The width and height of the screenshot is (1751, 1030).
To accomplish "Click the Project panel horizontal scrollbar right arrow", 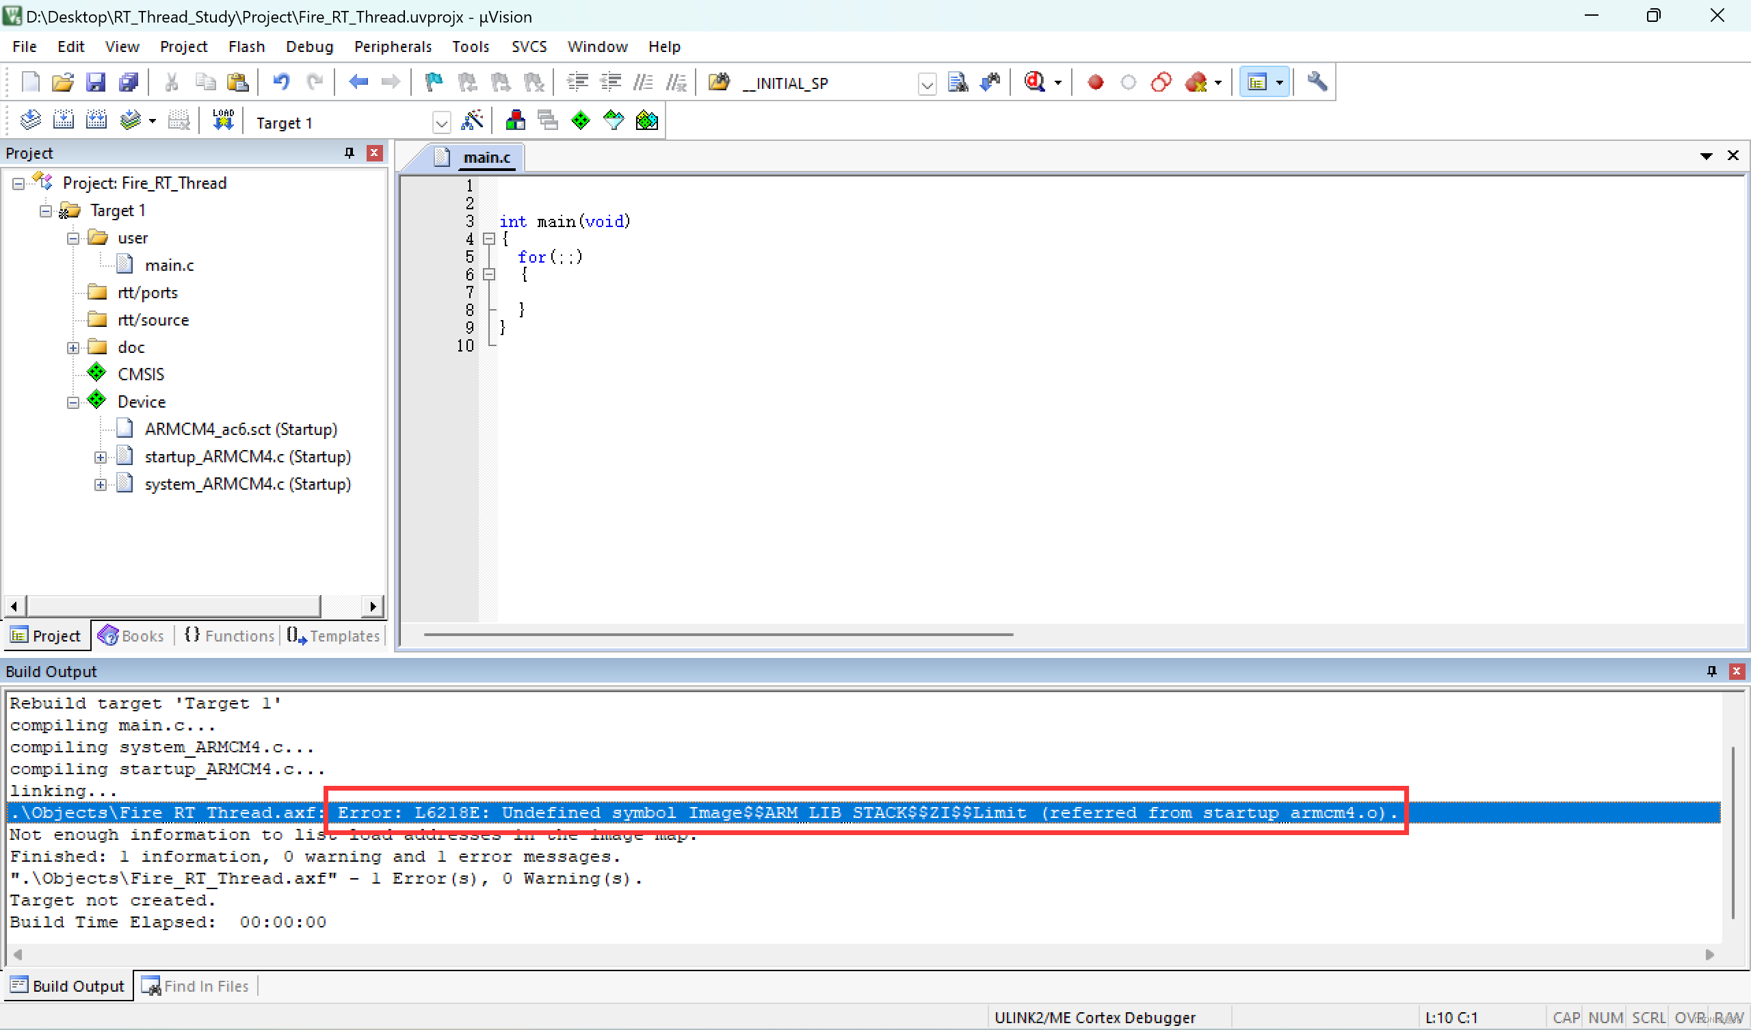I will (373, 607).
